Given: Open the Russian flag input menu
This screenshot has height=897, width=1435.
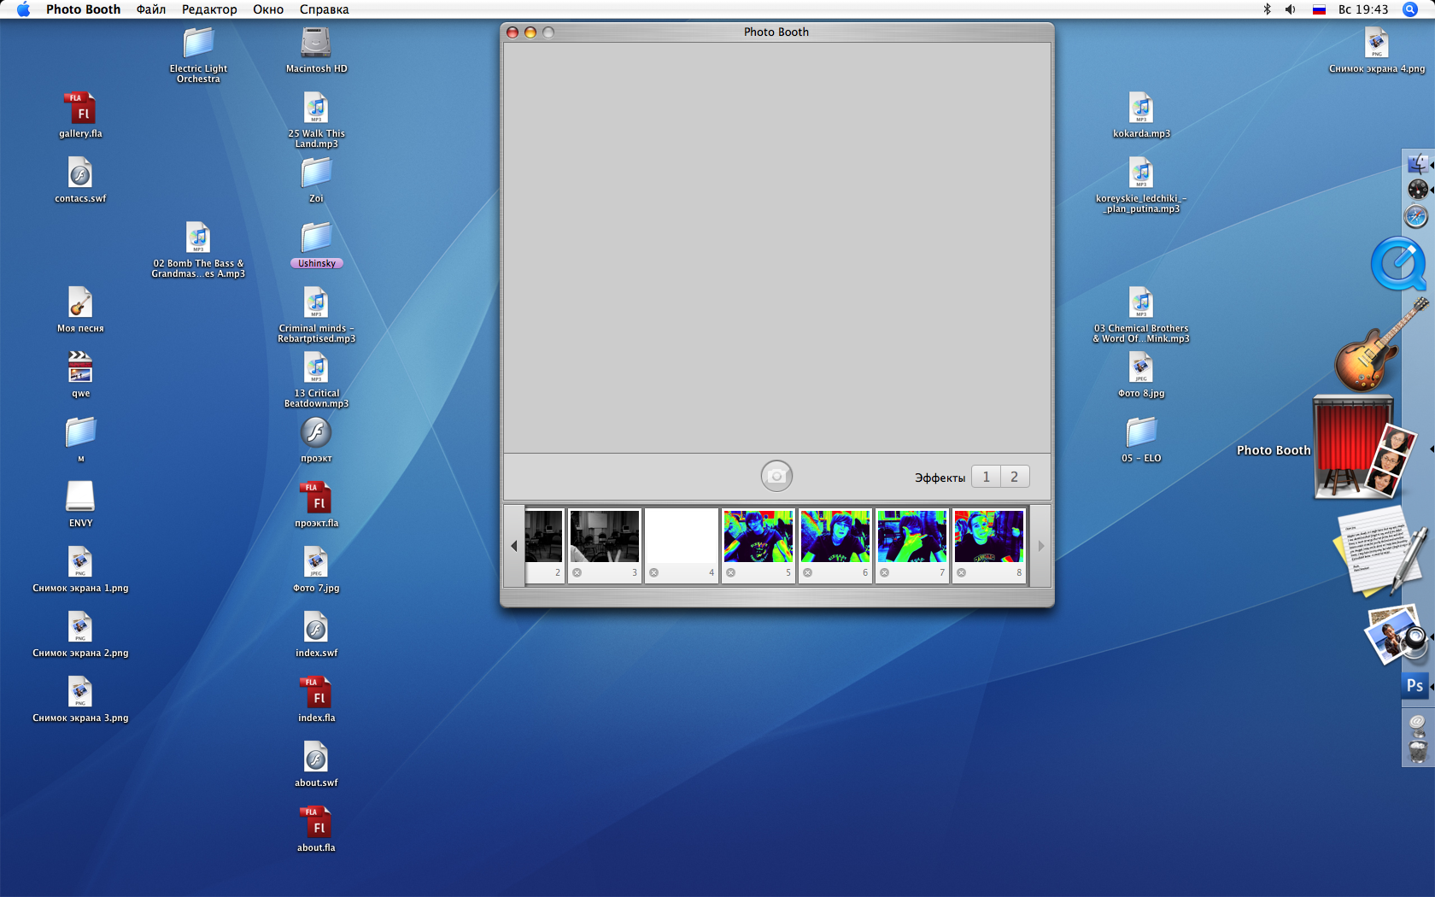Looking at the screenshot, I should click(x=1319, y=9).
